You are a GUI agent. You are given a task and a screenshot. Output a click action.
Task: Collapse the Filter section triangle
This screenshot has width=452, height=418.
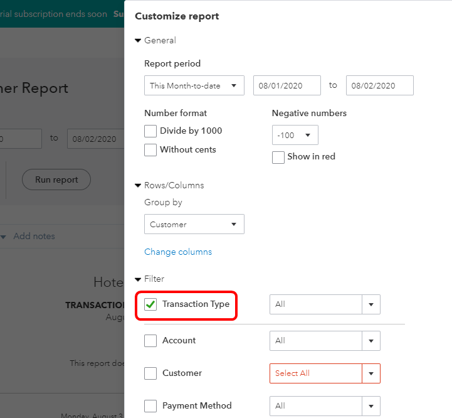138,279
